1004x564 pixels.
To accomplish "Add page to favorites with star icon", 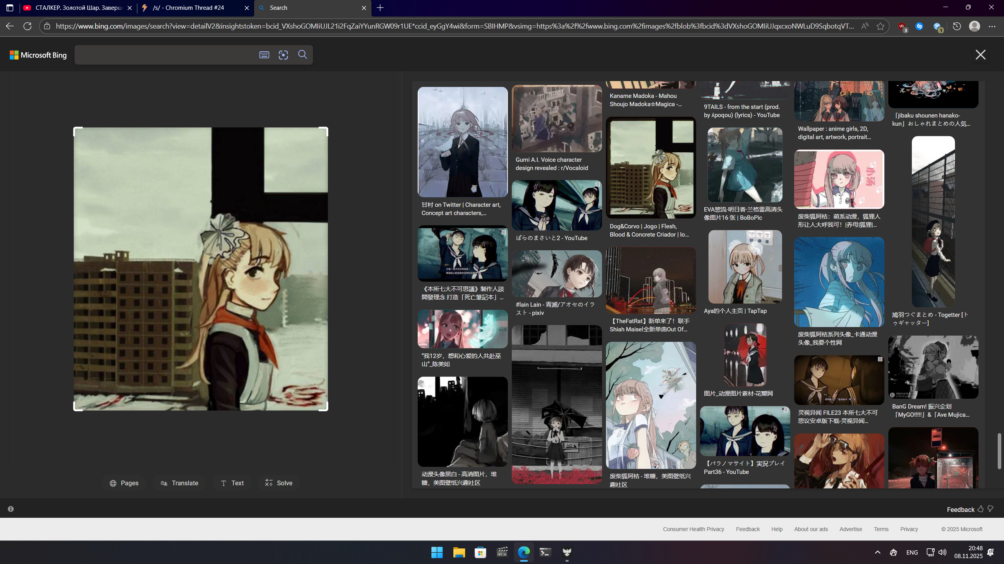I will tap(880, 26).
